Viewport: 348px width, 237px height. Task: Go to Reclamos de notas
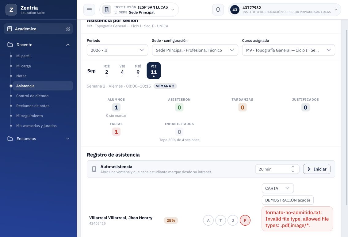pos(33,106)
